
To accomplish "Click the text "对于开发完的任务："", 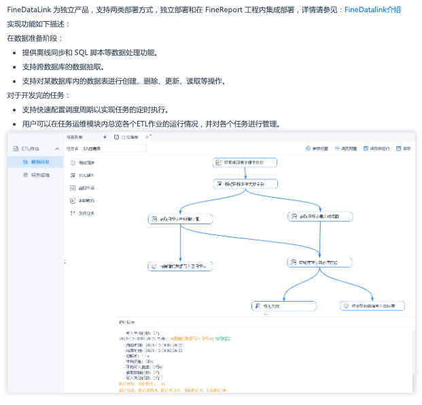I will 39,96.
